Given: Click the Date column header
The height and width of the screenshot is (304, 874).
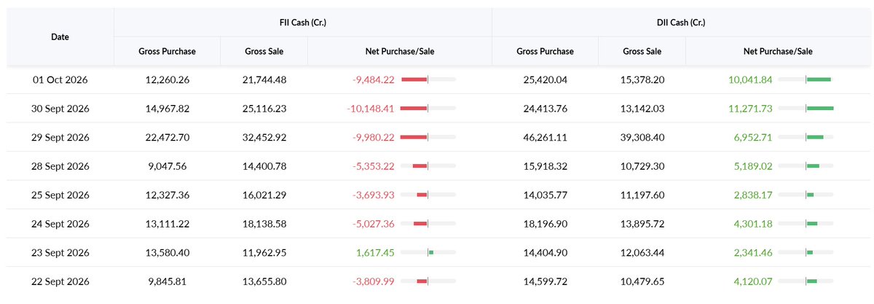Looking at the screenshot, I should click(60, 36).
